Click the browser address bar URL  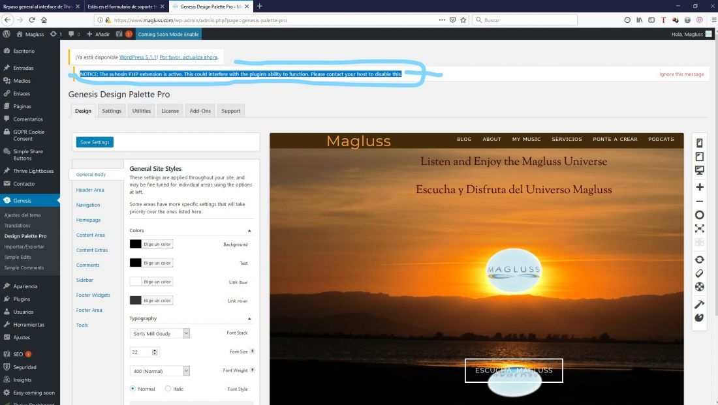pos(200,20)
